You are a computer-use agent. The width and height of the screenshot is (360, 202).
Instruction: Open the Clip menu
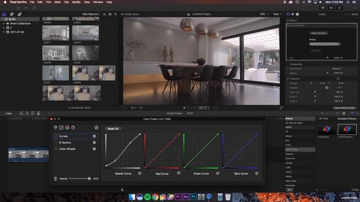(66, 2)
